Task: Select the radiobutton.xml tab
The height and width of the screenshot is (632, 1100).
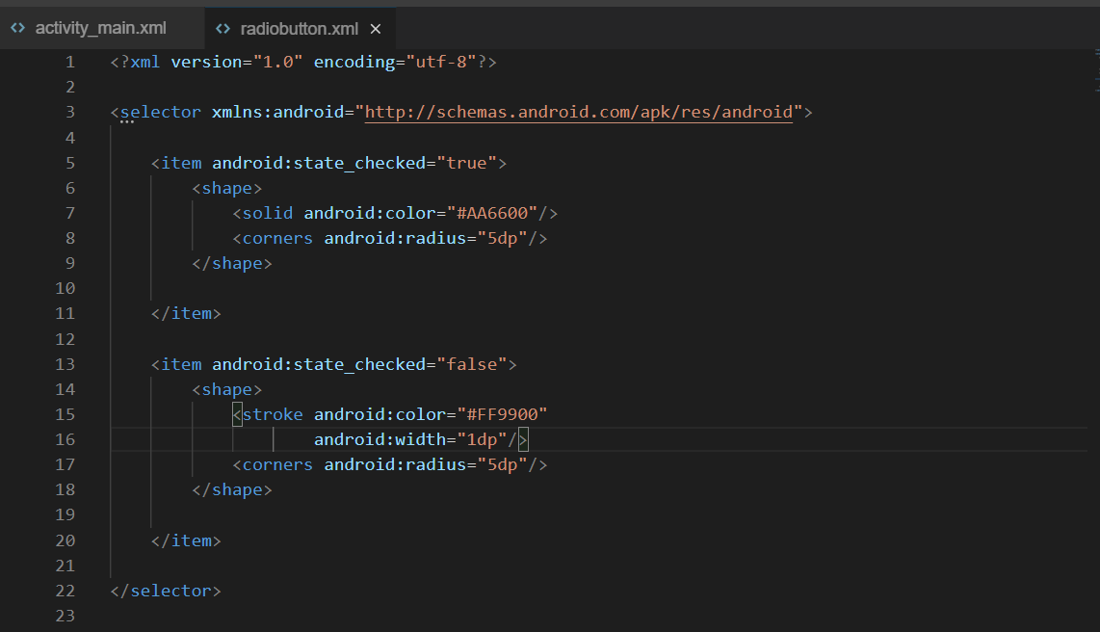Action: coord(299,29)
